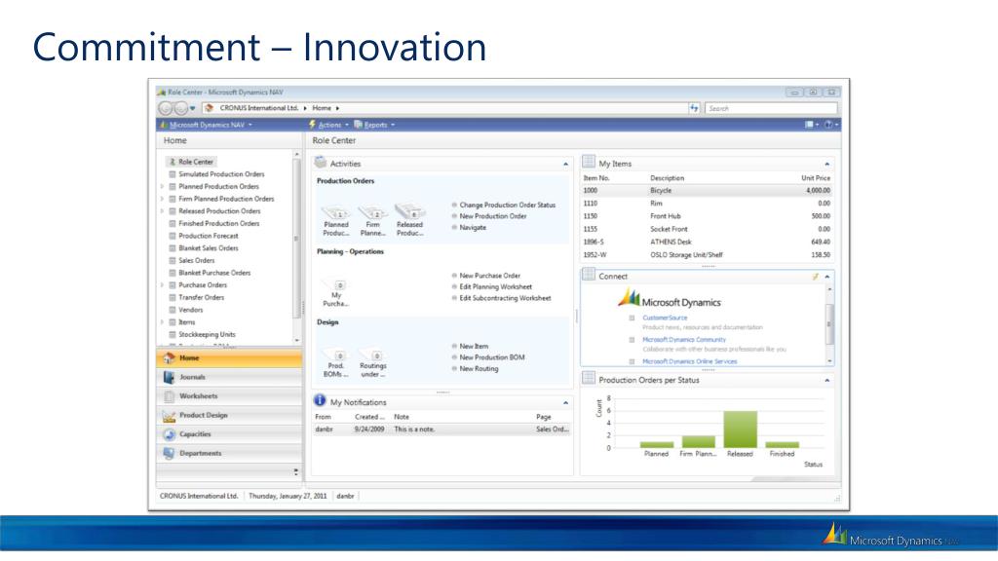This screenshot has height=561, width=998.
Task: Open Production Forecast in navigation tree
Action: [x=209, y=236]
